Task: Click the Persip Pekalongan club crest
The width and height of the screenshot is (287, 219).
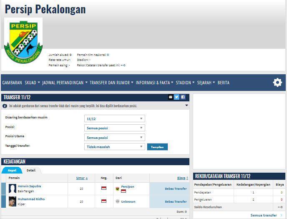Action: coord(23,41)
